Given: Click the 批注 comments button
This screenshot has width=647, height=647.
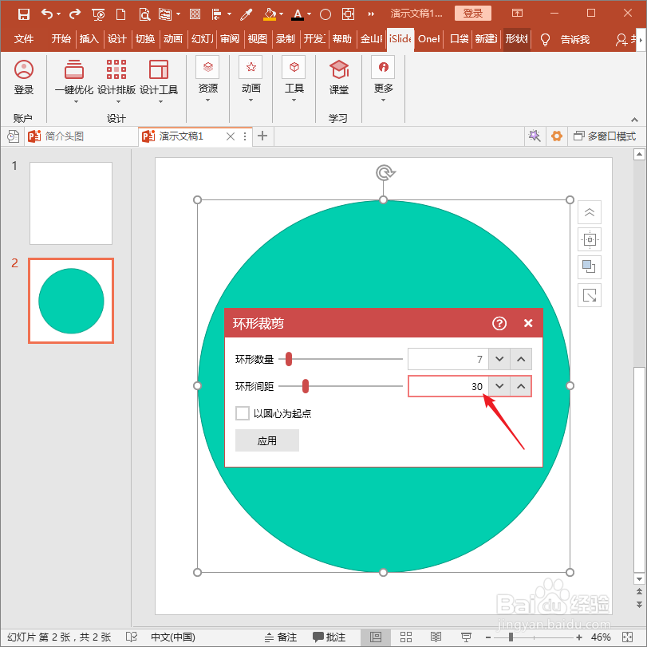Looking at the screenshot, I should [329, 637].
